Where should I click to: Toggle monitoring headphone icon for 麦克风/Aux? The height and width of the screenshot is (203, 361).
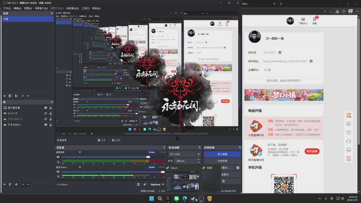click(58, 176)
